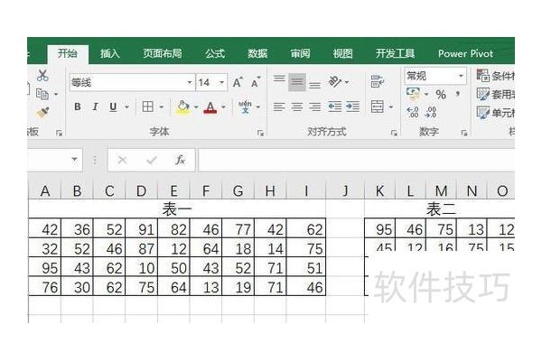This screenshot has width=542, height=361.
Task: Toggle Wrap Text icon
Action: click(377, 81)
